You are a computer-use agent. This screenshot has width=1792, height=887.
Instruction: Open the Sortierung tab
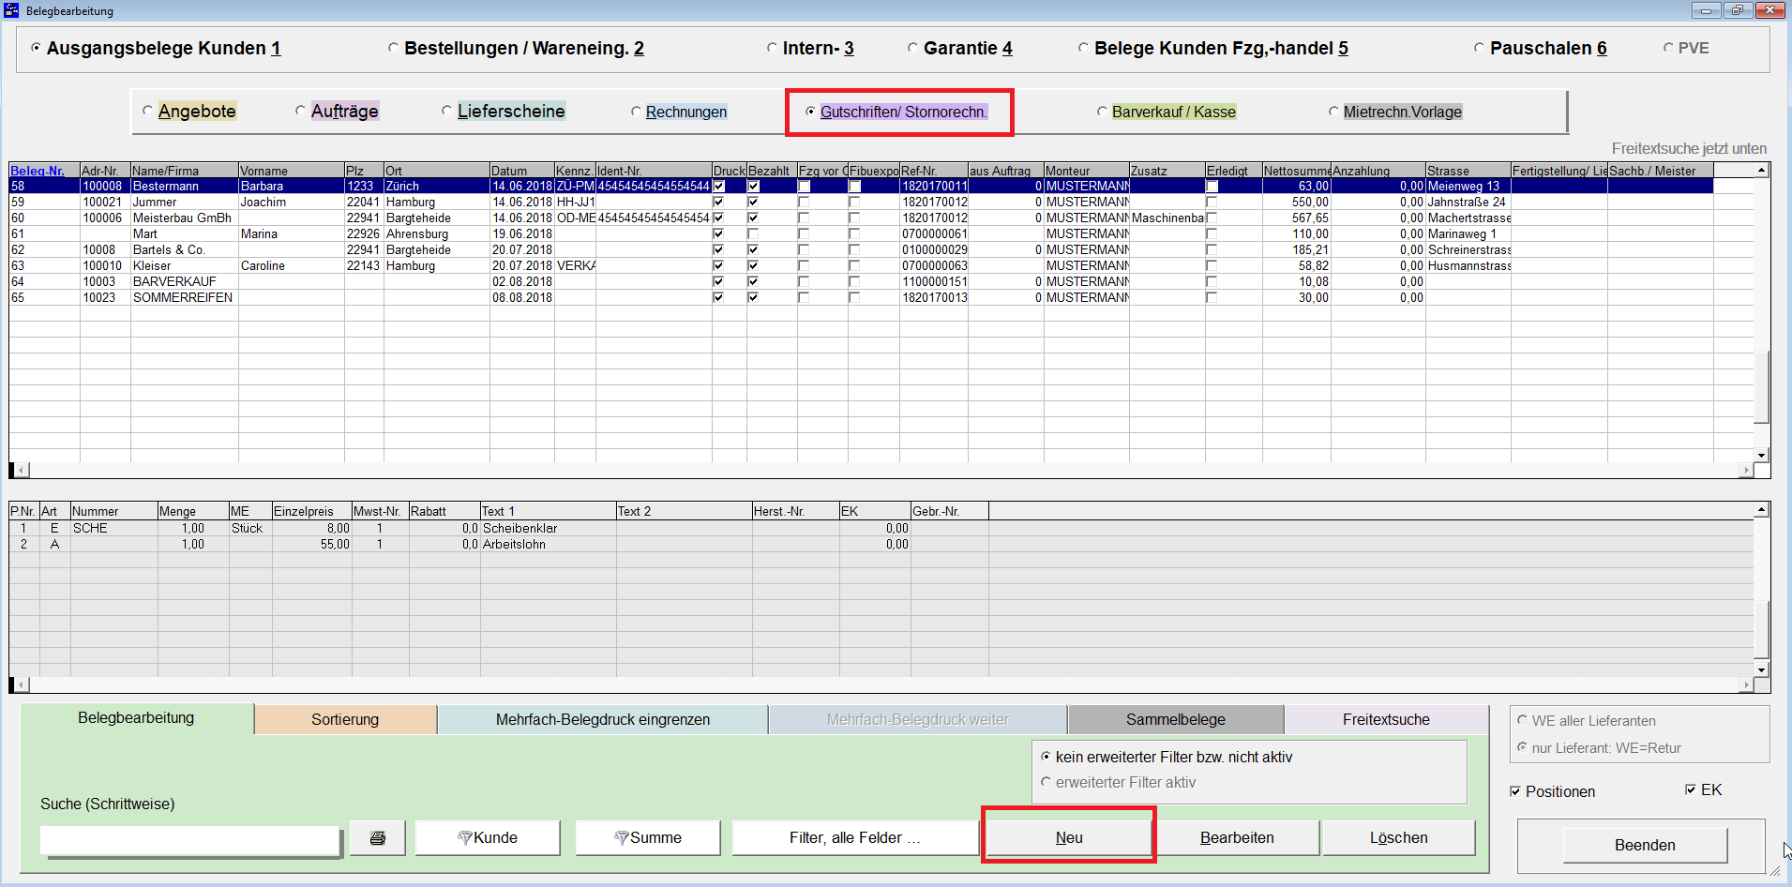click(345, 719)
